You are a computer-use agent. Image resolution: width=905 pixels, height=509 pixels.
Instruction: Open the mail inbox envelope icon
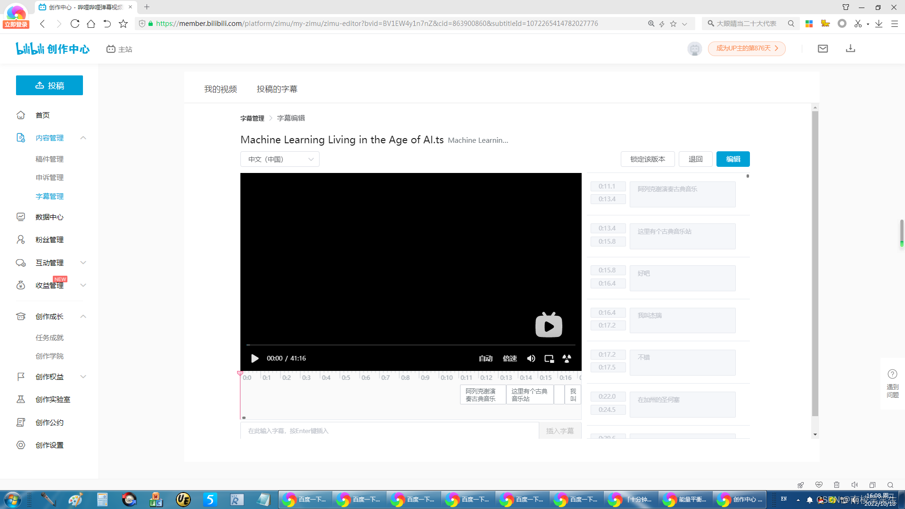(823, 49)
